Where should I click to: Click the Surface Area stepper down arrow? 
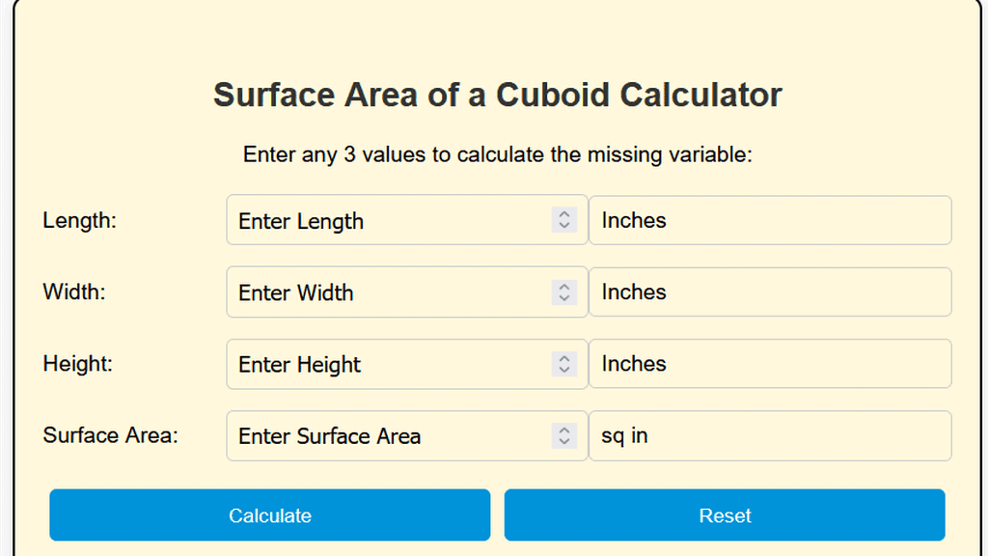click(x=563, y=442)
